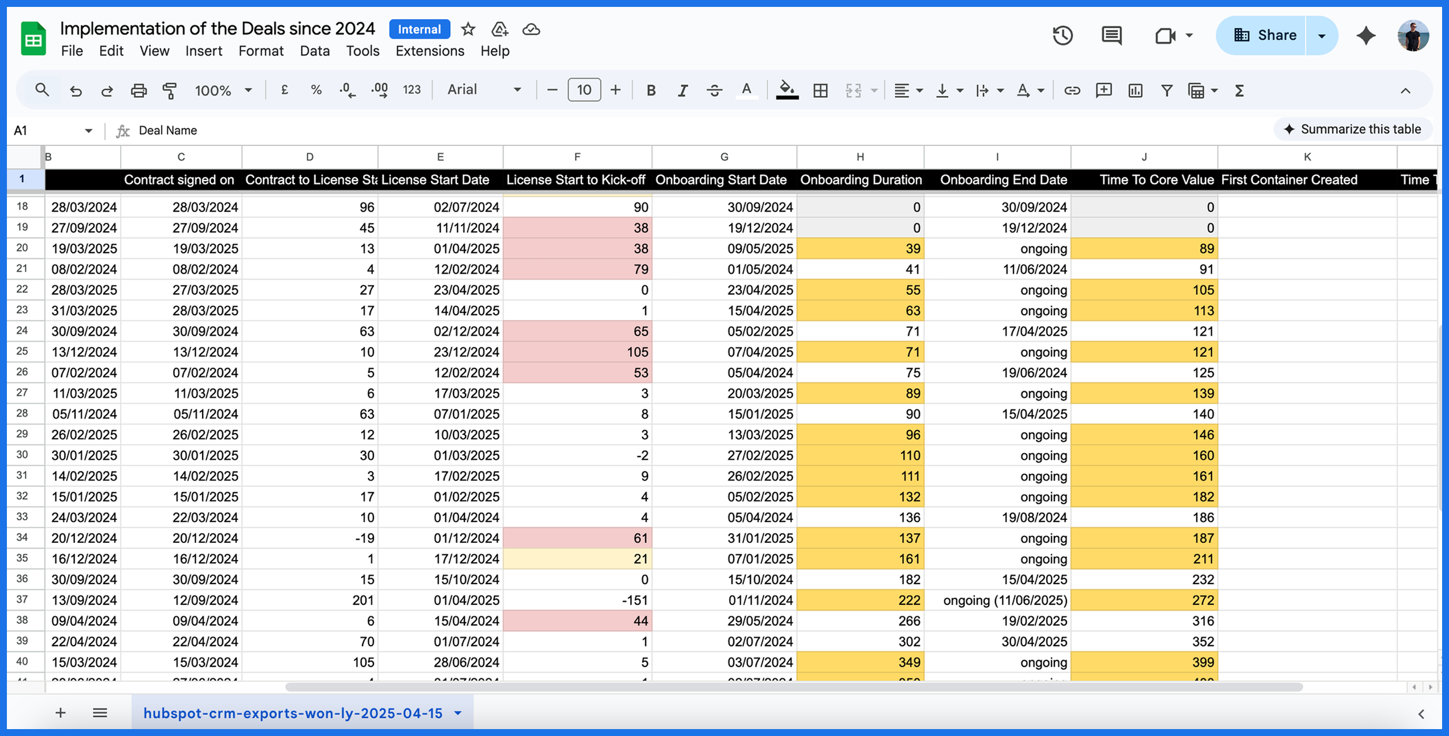Open version history clock icon
Image resolution: width=1449 pixels, height=736 pixels.
(1062, 36)
